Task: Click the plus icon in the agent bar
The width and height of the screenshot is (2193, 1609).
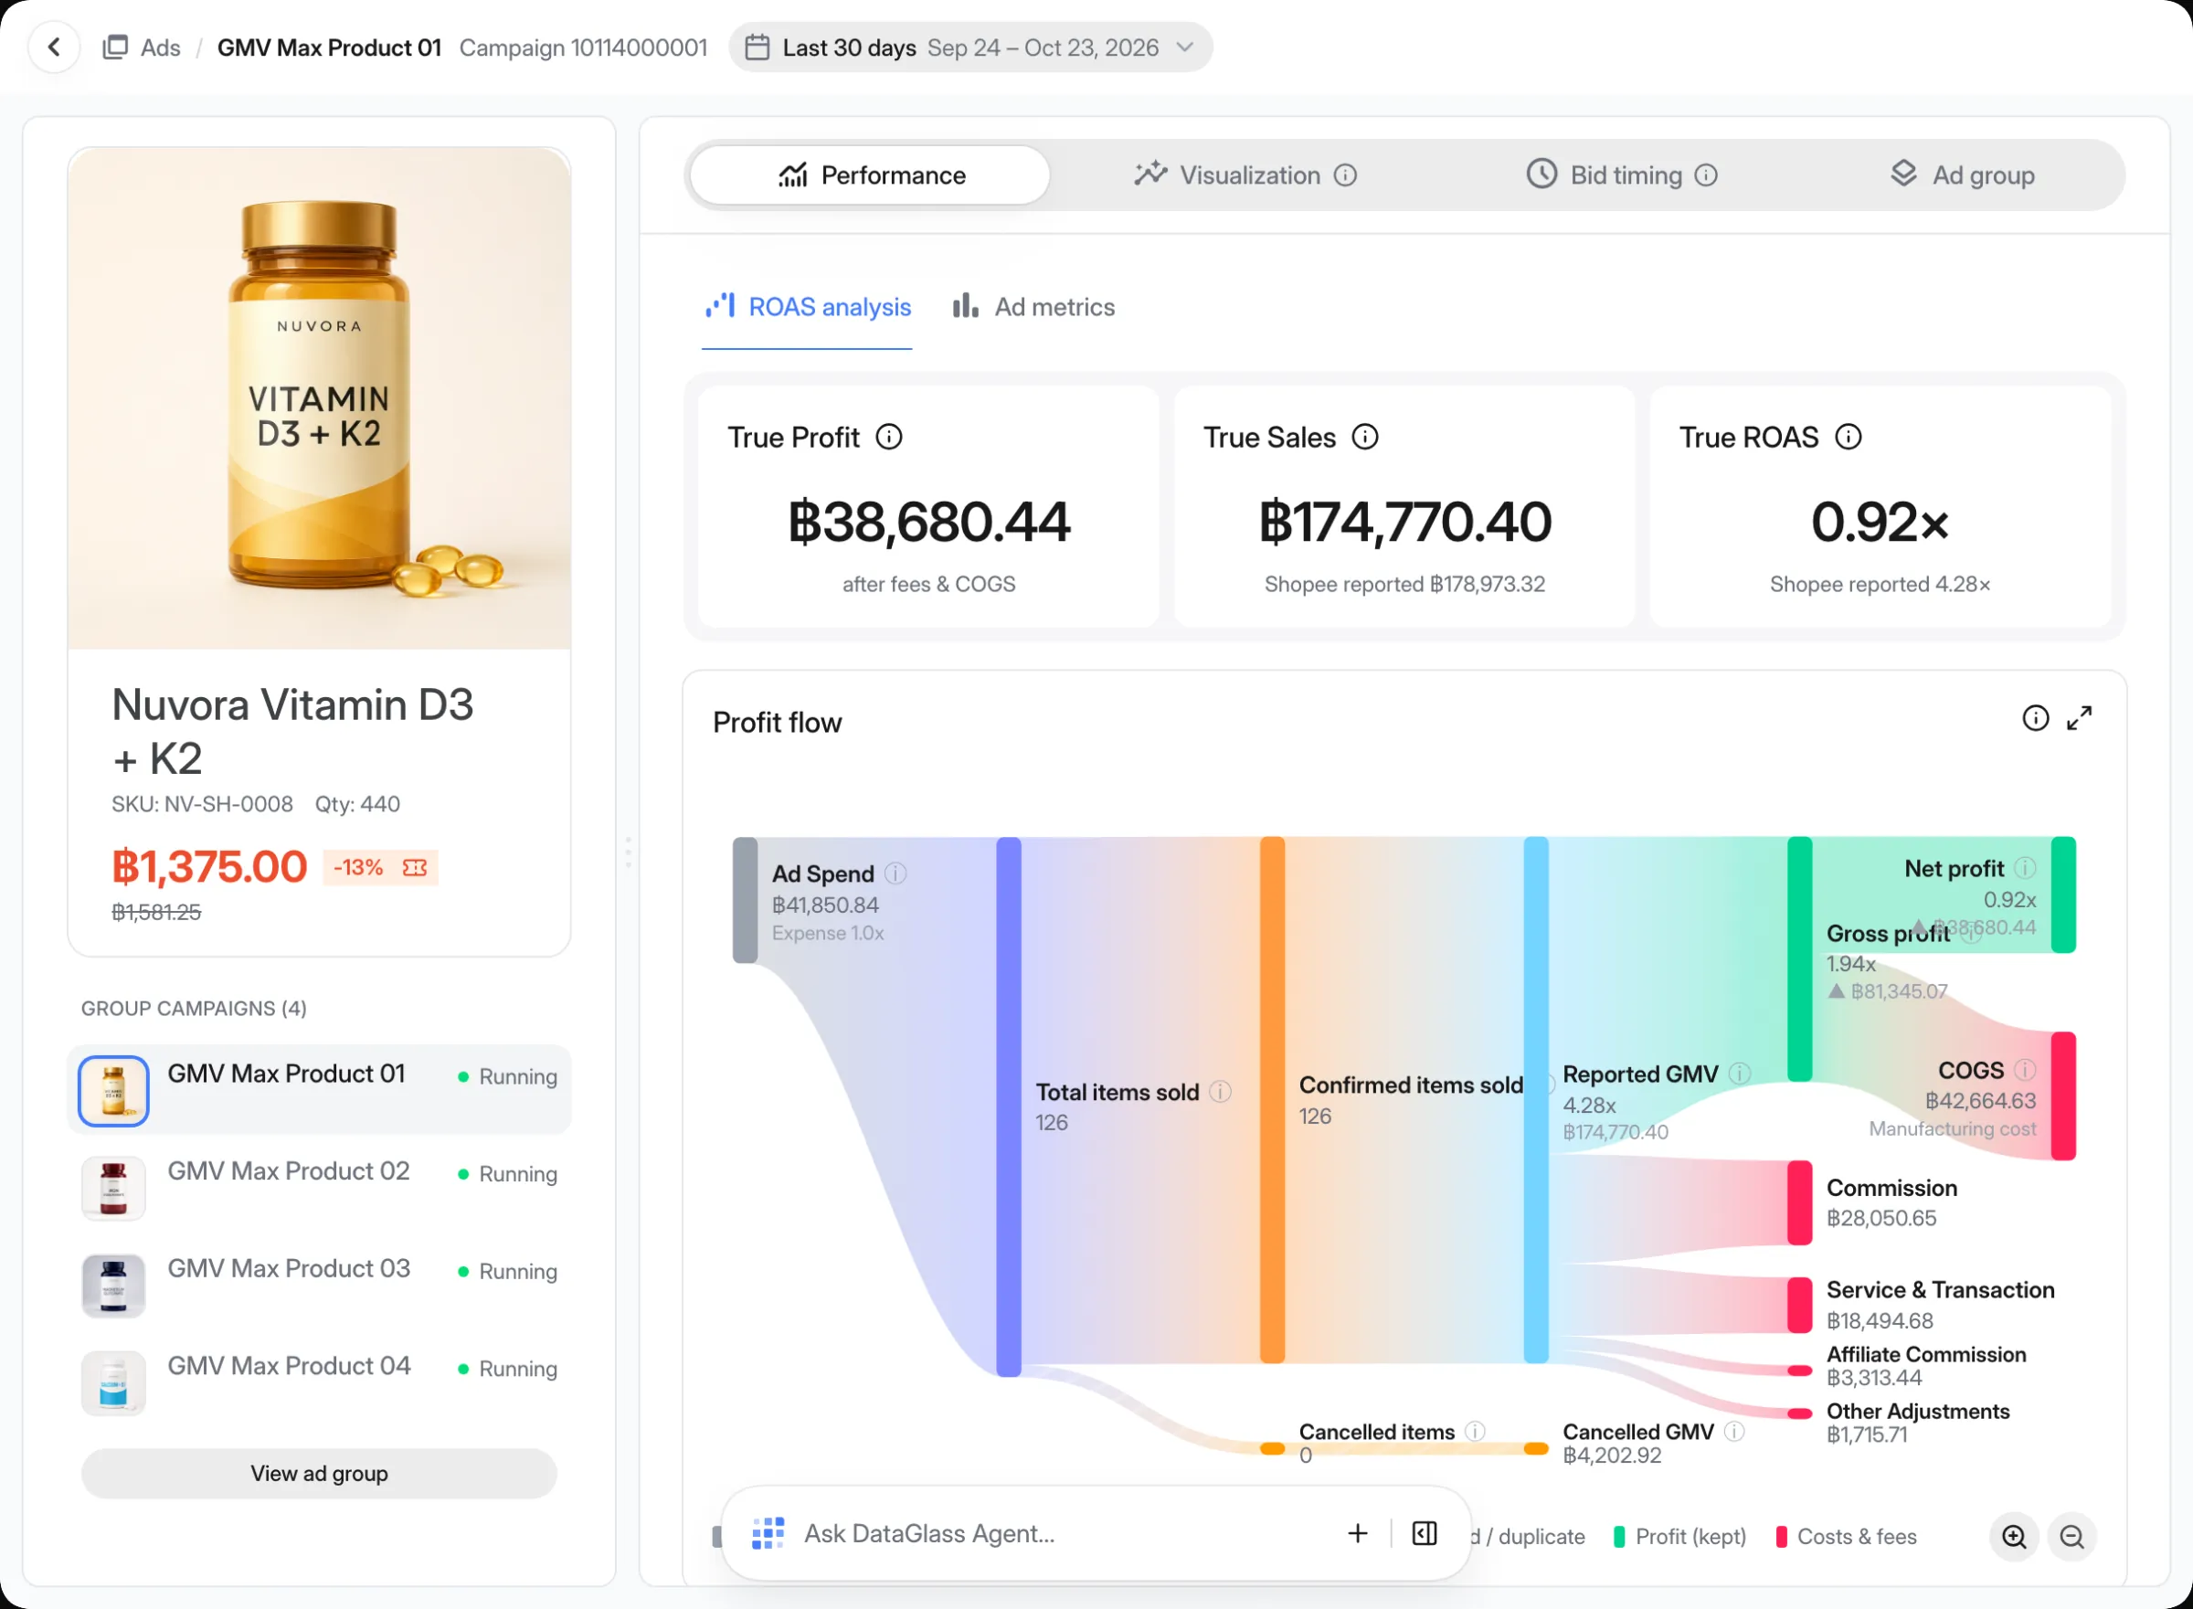Action: pyautogui.click(x=1358, y=1534)
